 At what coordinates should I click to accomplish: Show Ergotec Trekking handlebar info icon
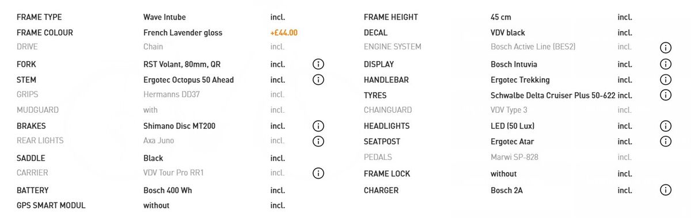pos(666,80)
